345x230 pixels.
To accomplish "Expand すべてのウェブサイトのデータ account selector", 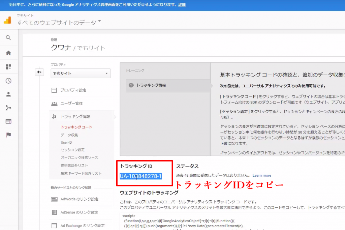I will (59, 22).
